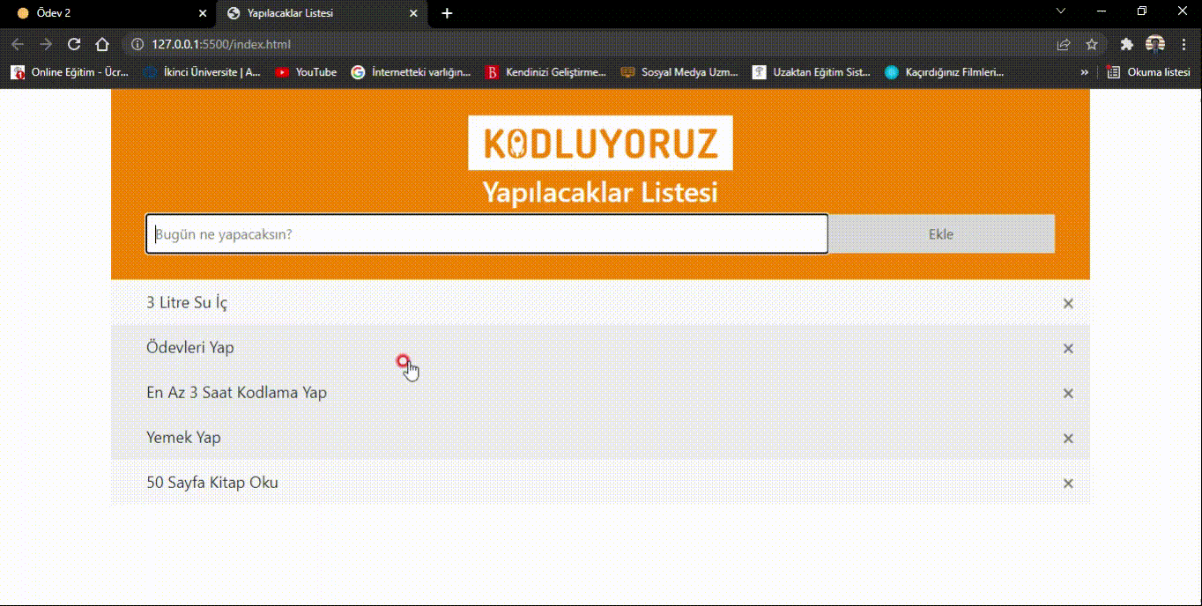View site information icon in the address bar

point(137,44)
